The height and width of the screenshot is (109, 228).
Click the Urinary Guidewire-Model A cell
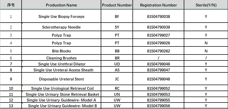[x=61, y=100]
